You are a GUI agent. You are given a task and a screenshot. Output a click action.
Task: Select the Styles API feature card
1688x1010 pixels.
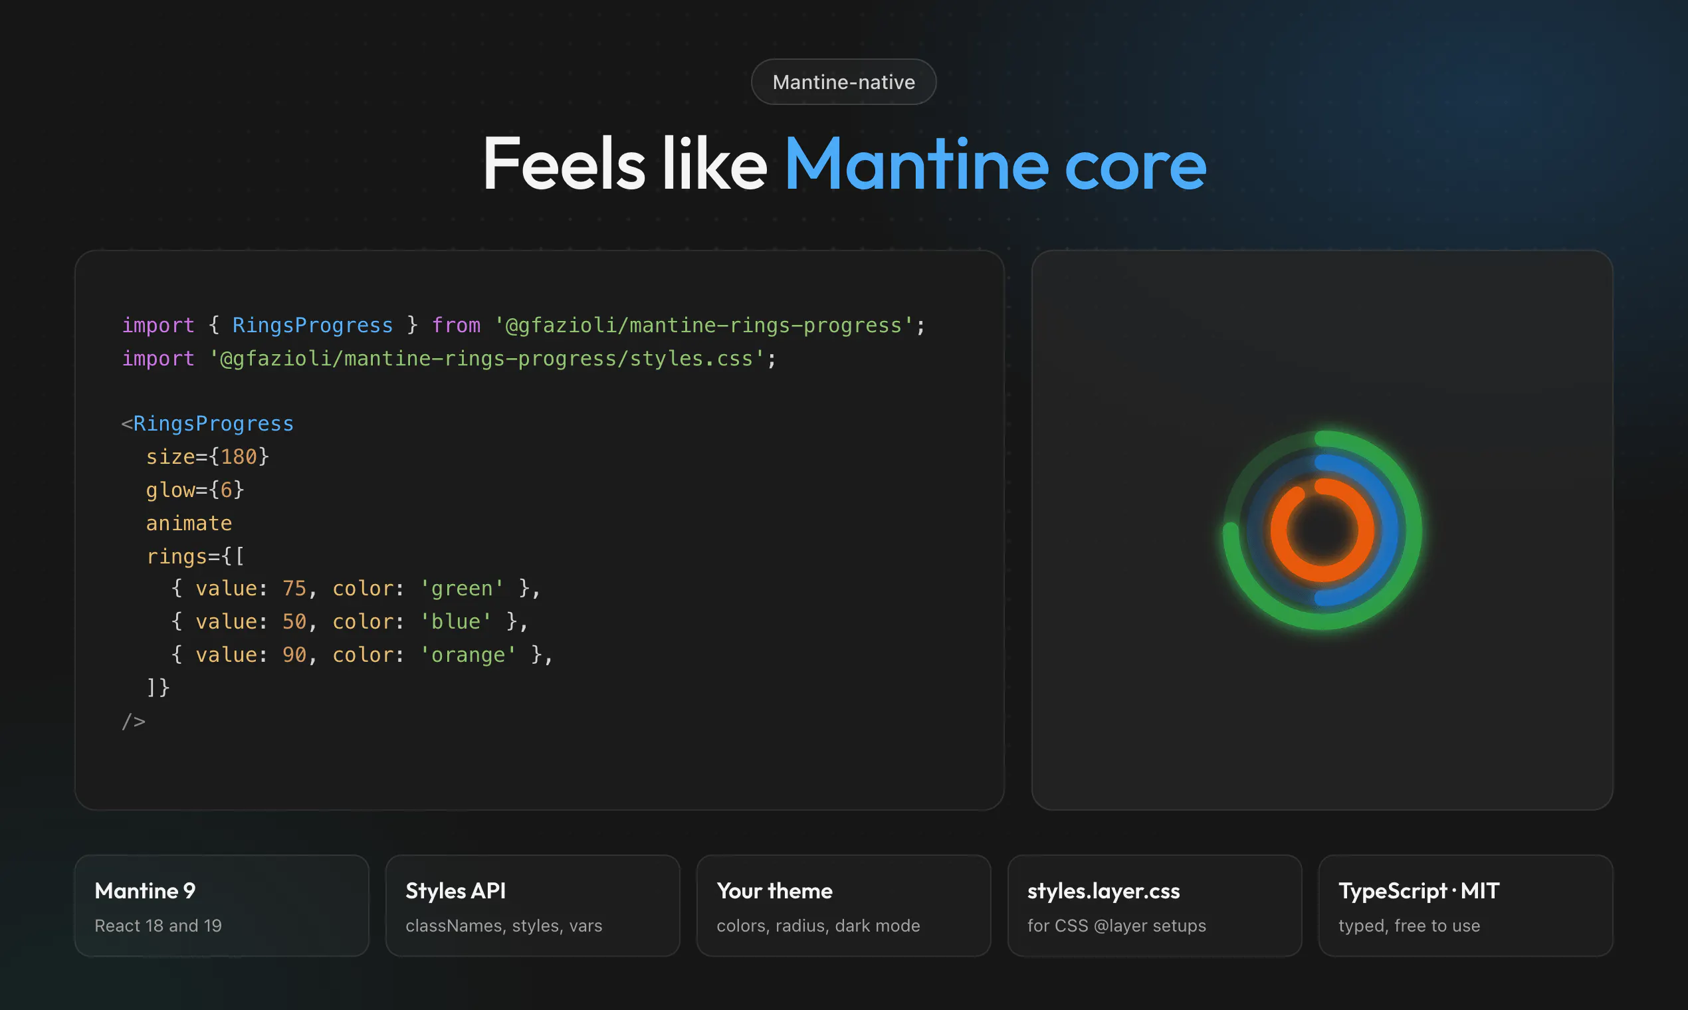pyautogui.click(x=532, y=906)
